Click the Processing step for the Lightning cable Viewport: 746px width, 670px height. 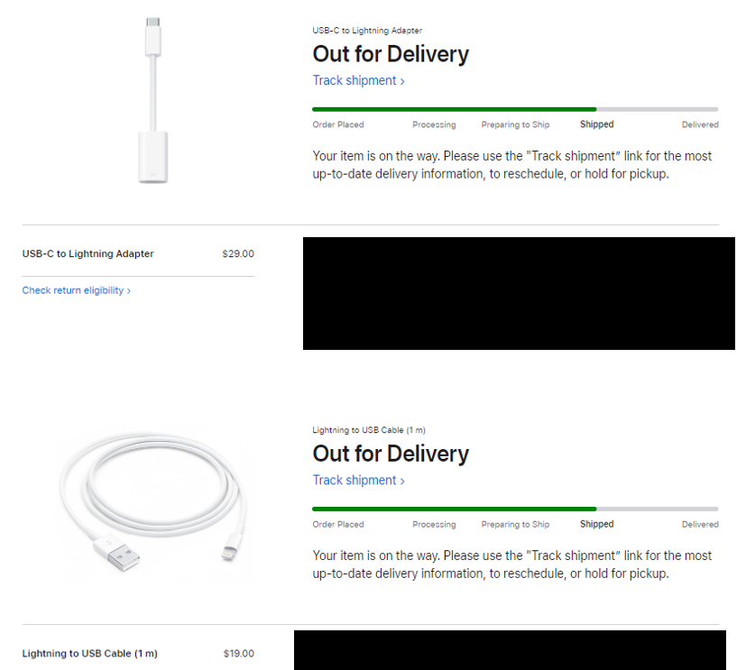[434, 524]
